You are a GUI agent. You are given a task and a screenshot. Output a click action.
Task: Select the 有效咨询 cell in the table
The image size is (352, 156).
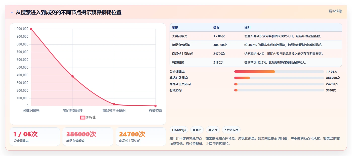tap(178, 63)
